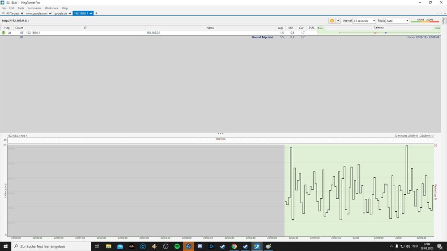Switch to the www.google.com tab
This screenshot has width=447, height=251.
pos(37,13)
